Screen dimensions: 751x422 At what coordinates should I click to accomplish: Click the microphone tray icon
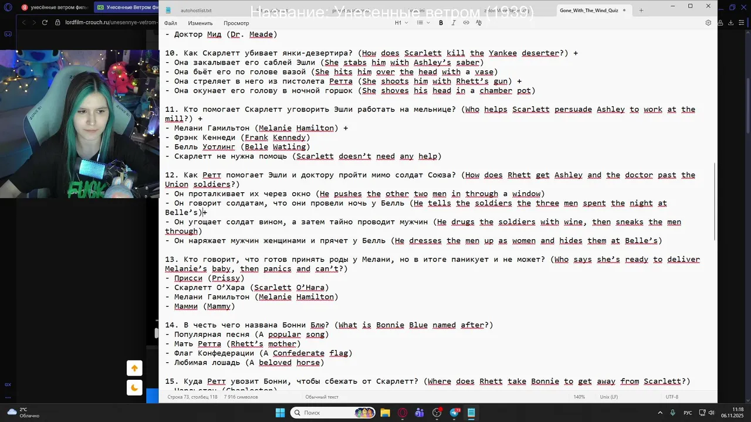(672, 413)
